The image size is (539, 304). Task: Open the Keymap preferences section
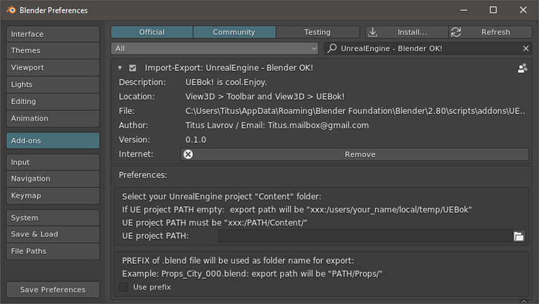(53, 196)
